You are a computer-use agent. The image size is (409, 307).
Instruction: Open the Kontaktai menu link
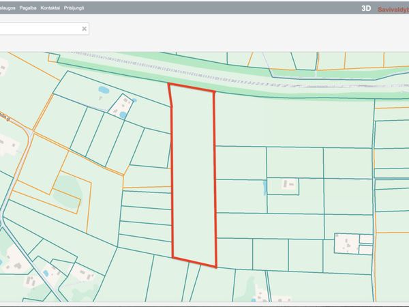[50, 8]
